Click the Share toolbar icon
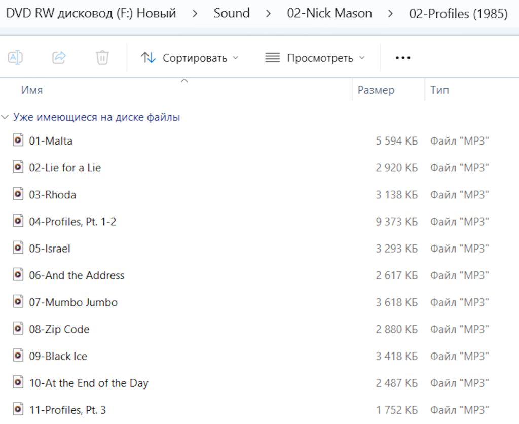 click(59, 58)
